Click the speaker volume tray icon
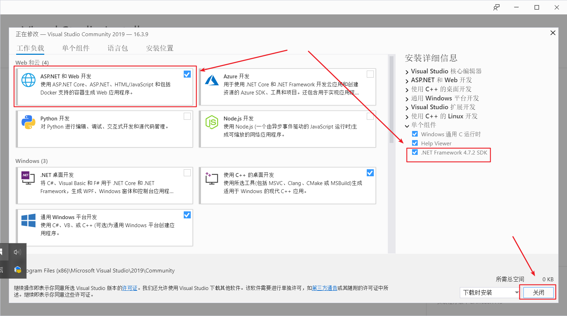567x316 pixels. pos(17,252)
